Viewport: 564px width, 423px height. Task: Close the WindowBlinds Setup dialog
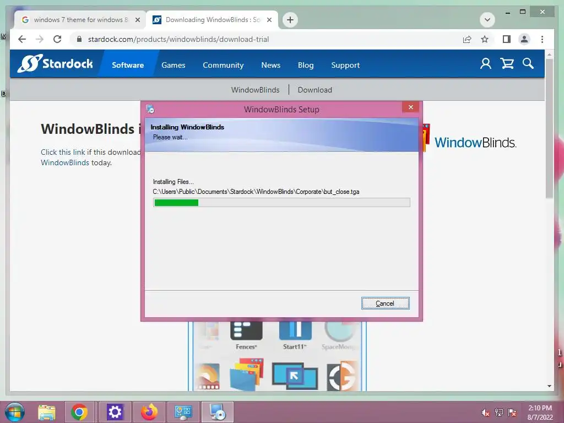[x=411, y=107]
